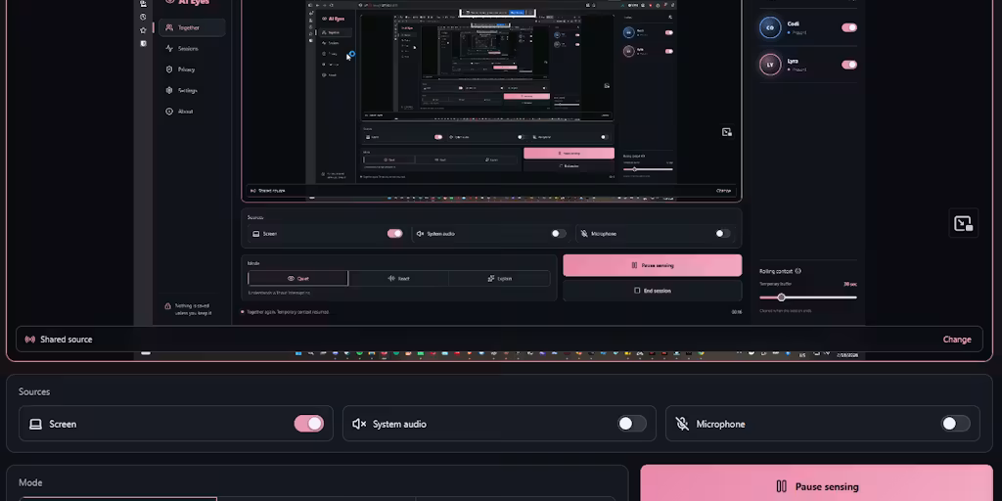Screen dimensions: 1002x501
Task: Switch to the Explain mode tab
Action: click(499, 279)
